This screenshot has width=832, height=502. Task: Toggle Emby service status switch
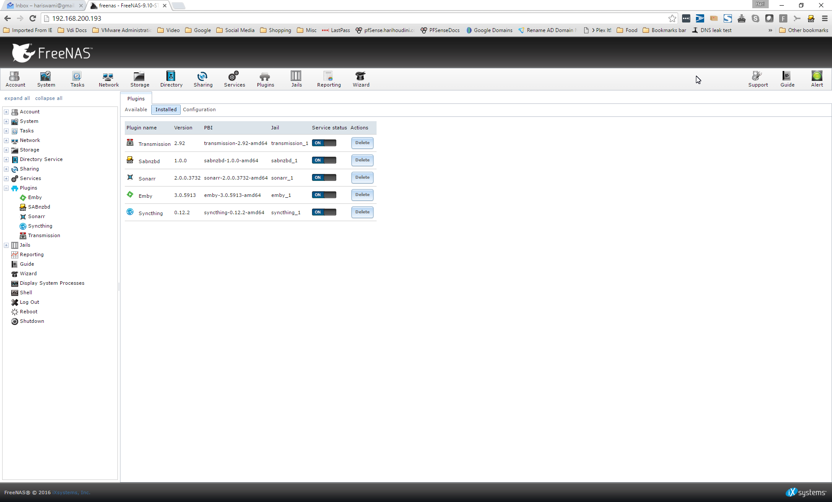[324, 195]
